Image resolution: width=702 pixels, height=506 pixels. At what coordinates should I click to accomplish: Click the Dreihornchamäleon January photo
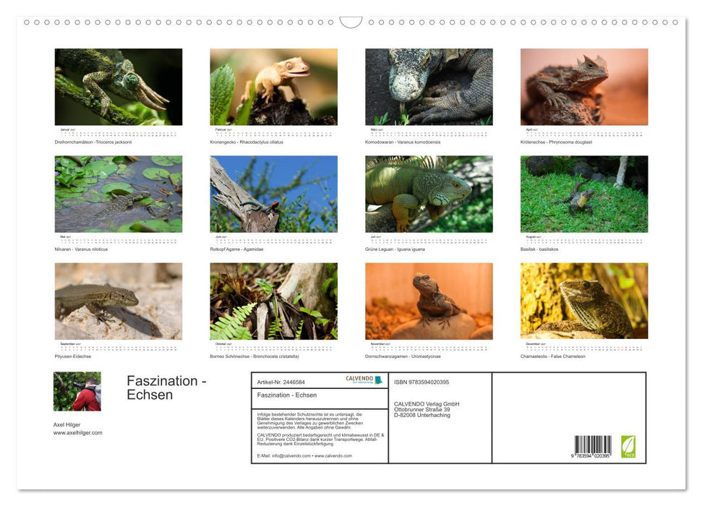(118, 87)
